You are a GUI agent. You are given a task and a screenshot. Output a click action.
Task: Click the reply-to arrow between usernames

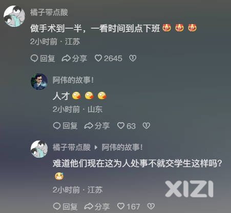point(96,147)
